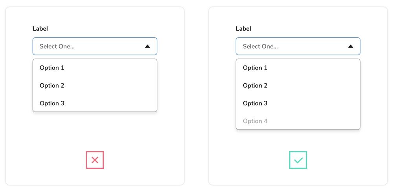Select the faded Option 4 in right list
This screenshot has height=192, width=393.
(255, 121)
